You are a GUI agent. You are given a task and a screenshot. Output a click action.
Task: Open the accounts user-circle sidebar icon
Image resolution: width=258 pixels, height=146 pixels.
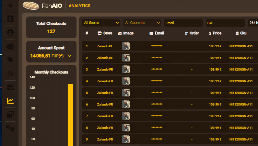pyautogui.click(x=10, y=32)
